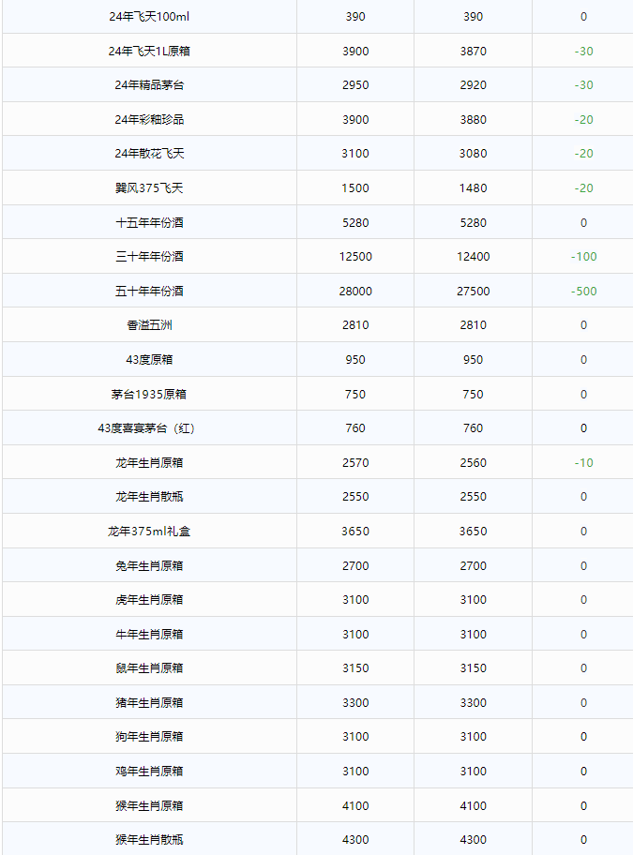Click the 香溢五洲 row label

(149, 325)
